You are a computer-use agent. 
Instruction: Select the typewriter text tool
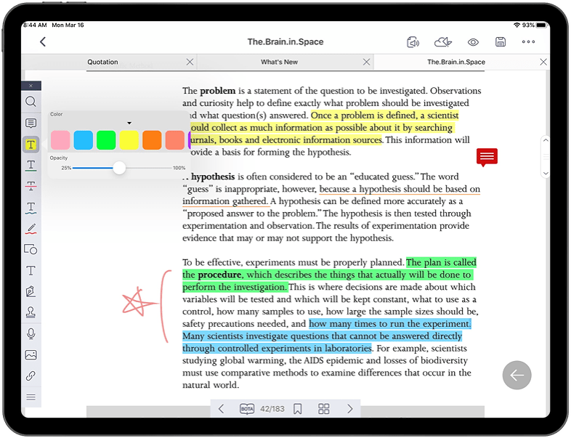31,270
